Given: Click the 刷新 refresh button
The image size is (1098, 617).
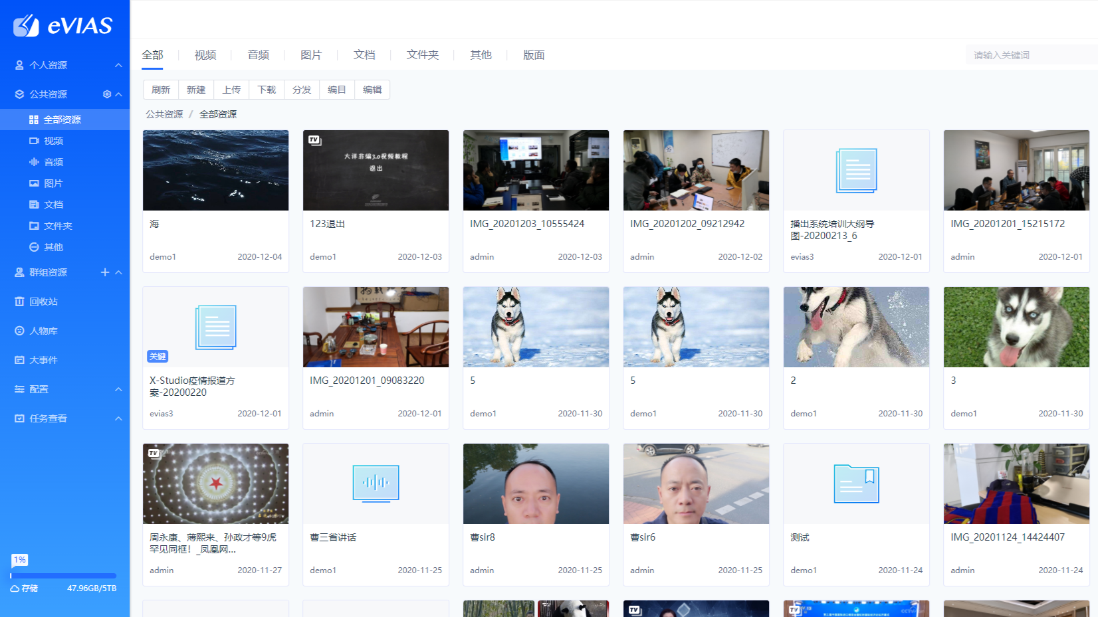Looking at the screenshot, I should pyautogui.click(x=161, y=90).
